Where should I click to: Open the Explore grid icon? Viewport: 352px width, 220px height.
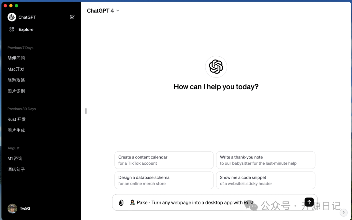click(12, 29)
